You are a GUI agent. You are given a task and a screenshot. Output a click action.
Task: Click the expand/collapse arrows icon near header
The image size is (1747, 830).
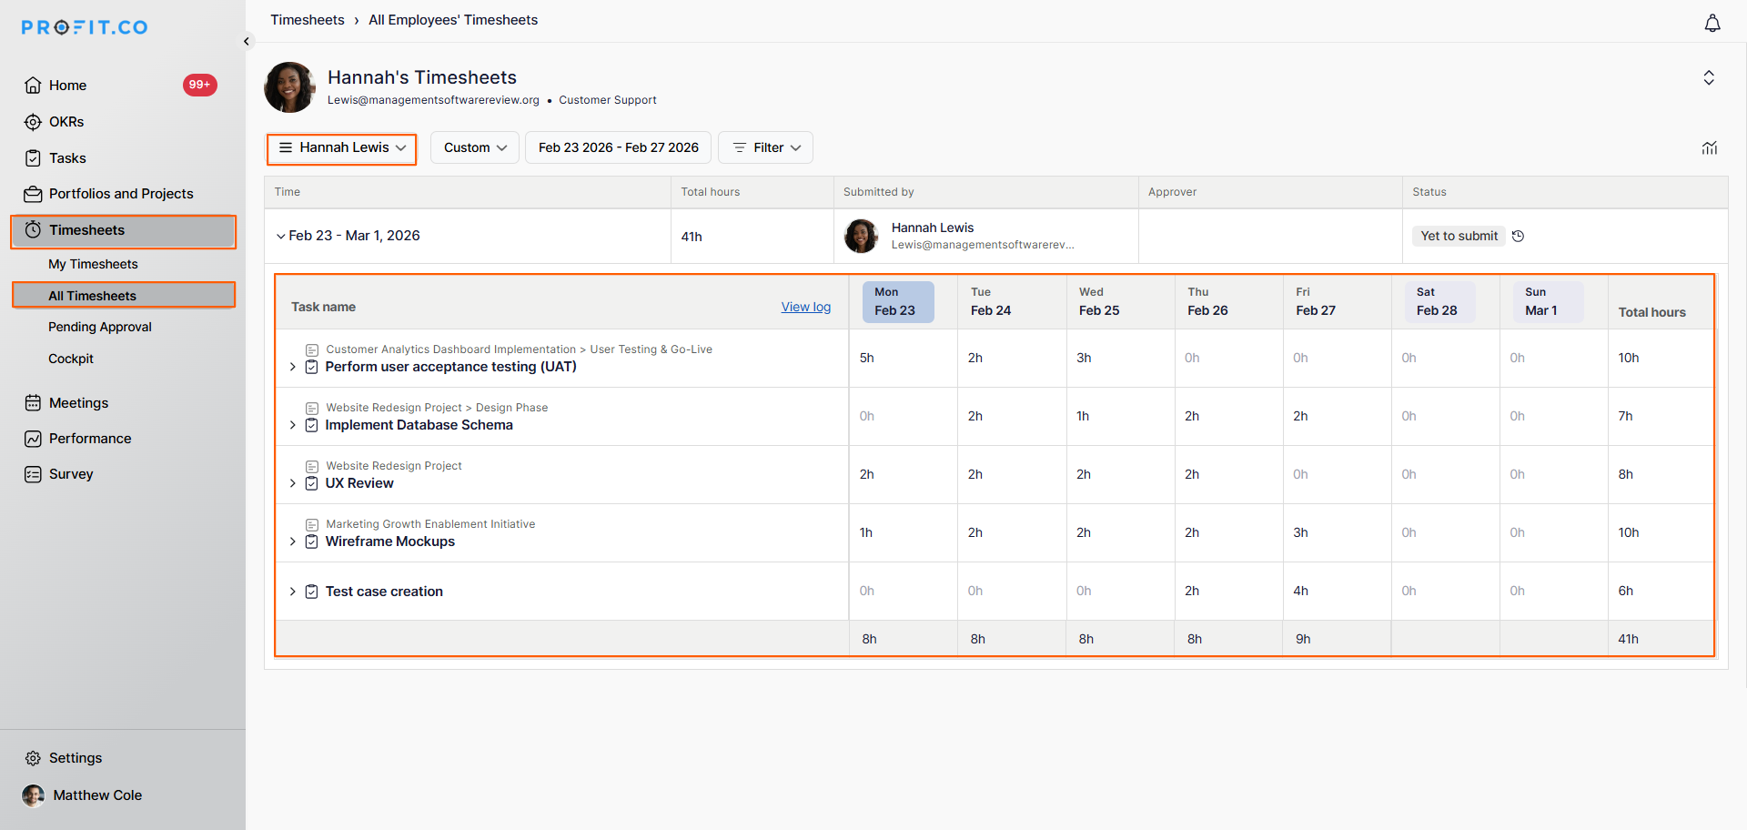[x=1709, y=78]
